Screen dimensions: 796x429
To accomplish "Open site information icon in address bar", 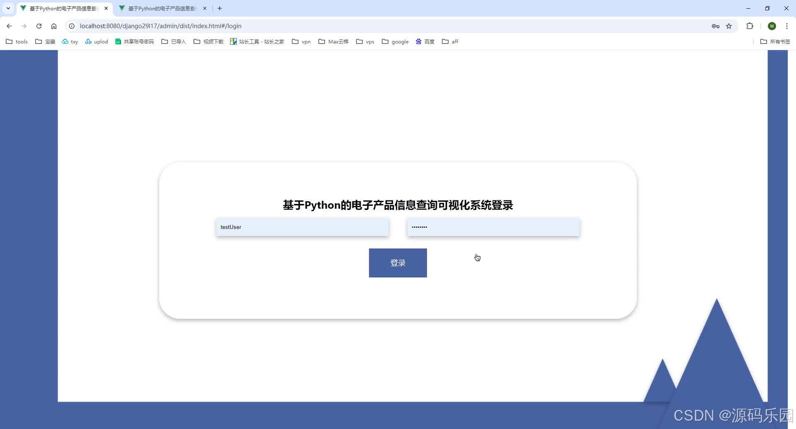I will 72,26.
